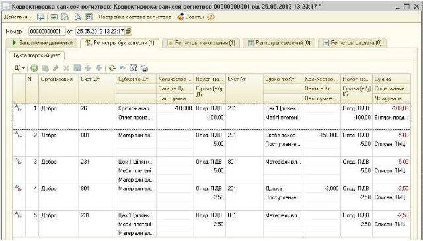The width and height of the screenshot is (423, 241).
Task: Click the document movements report icon
Action: (x=89, y=17)
